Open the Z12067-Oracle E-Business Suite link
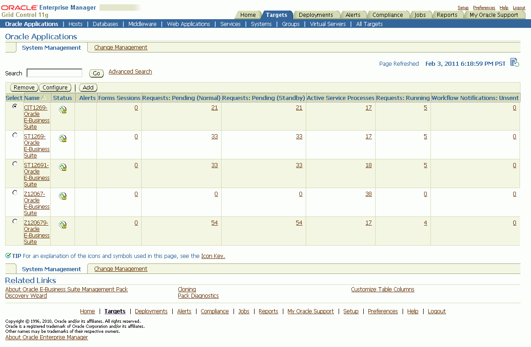531x347 pixels. pyautogui.click(x=37, y=203)
